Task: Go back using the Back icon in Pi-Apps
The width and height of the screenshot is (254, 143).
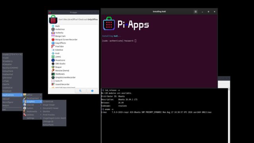Action: pos(53,26)
